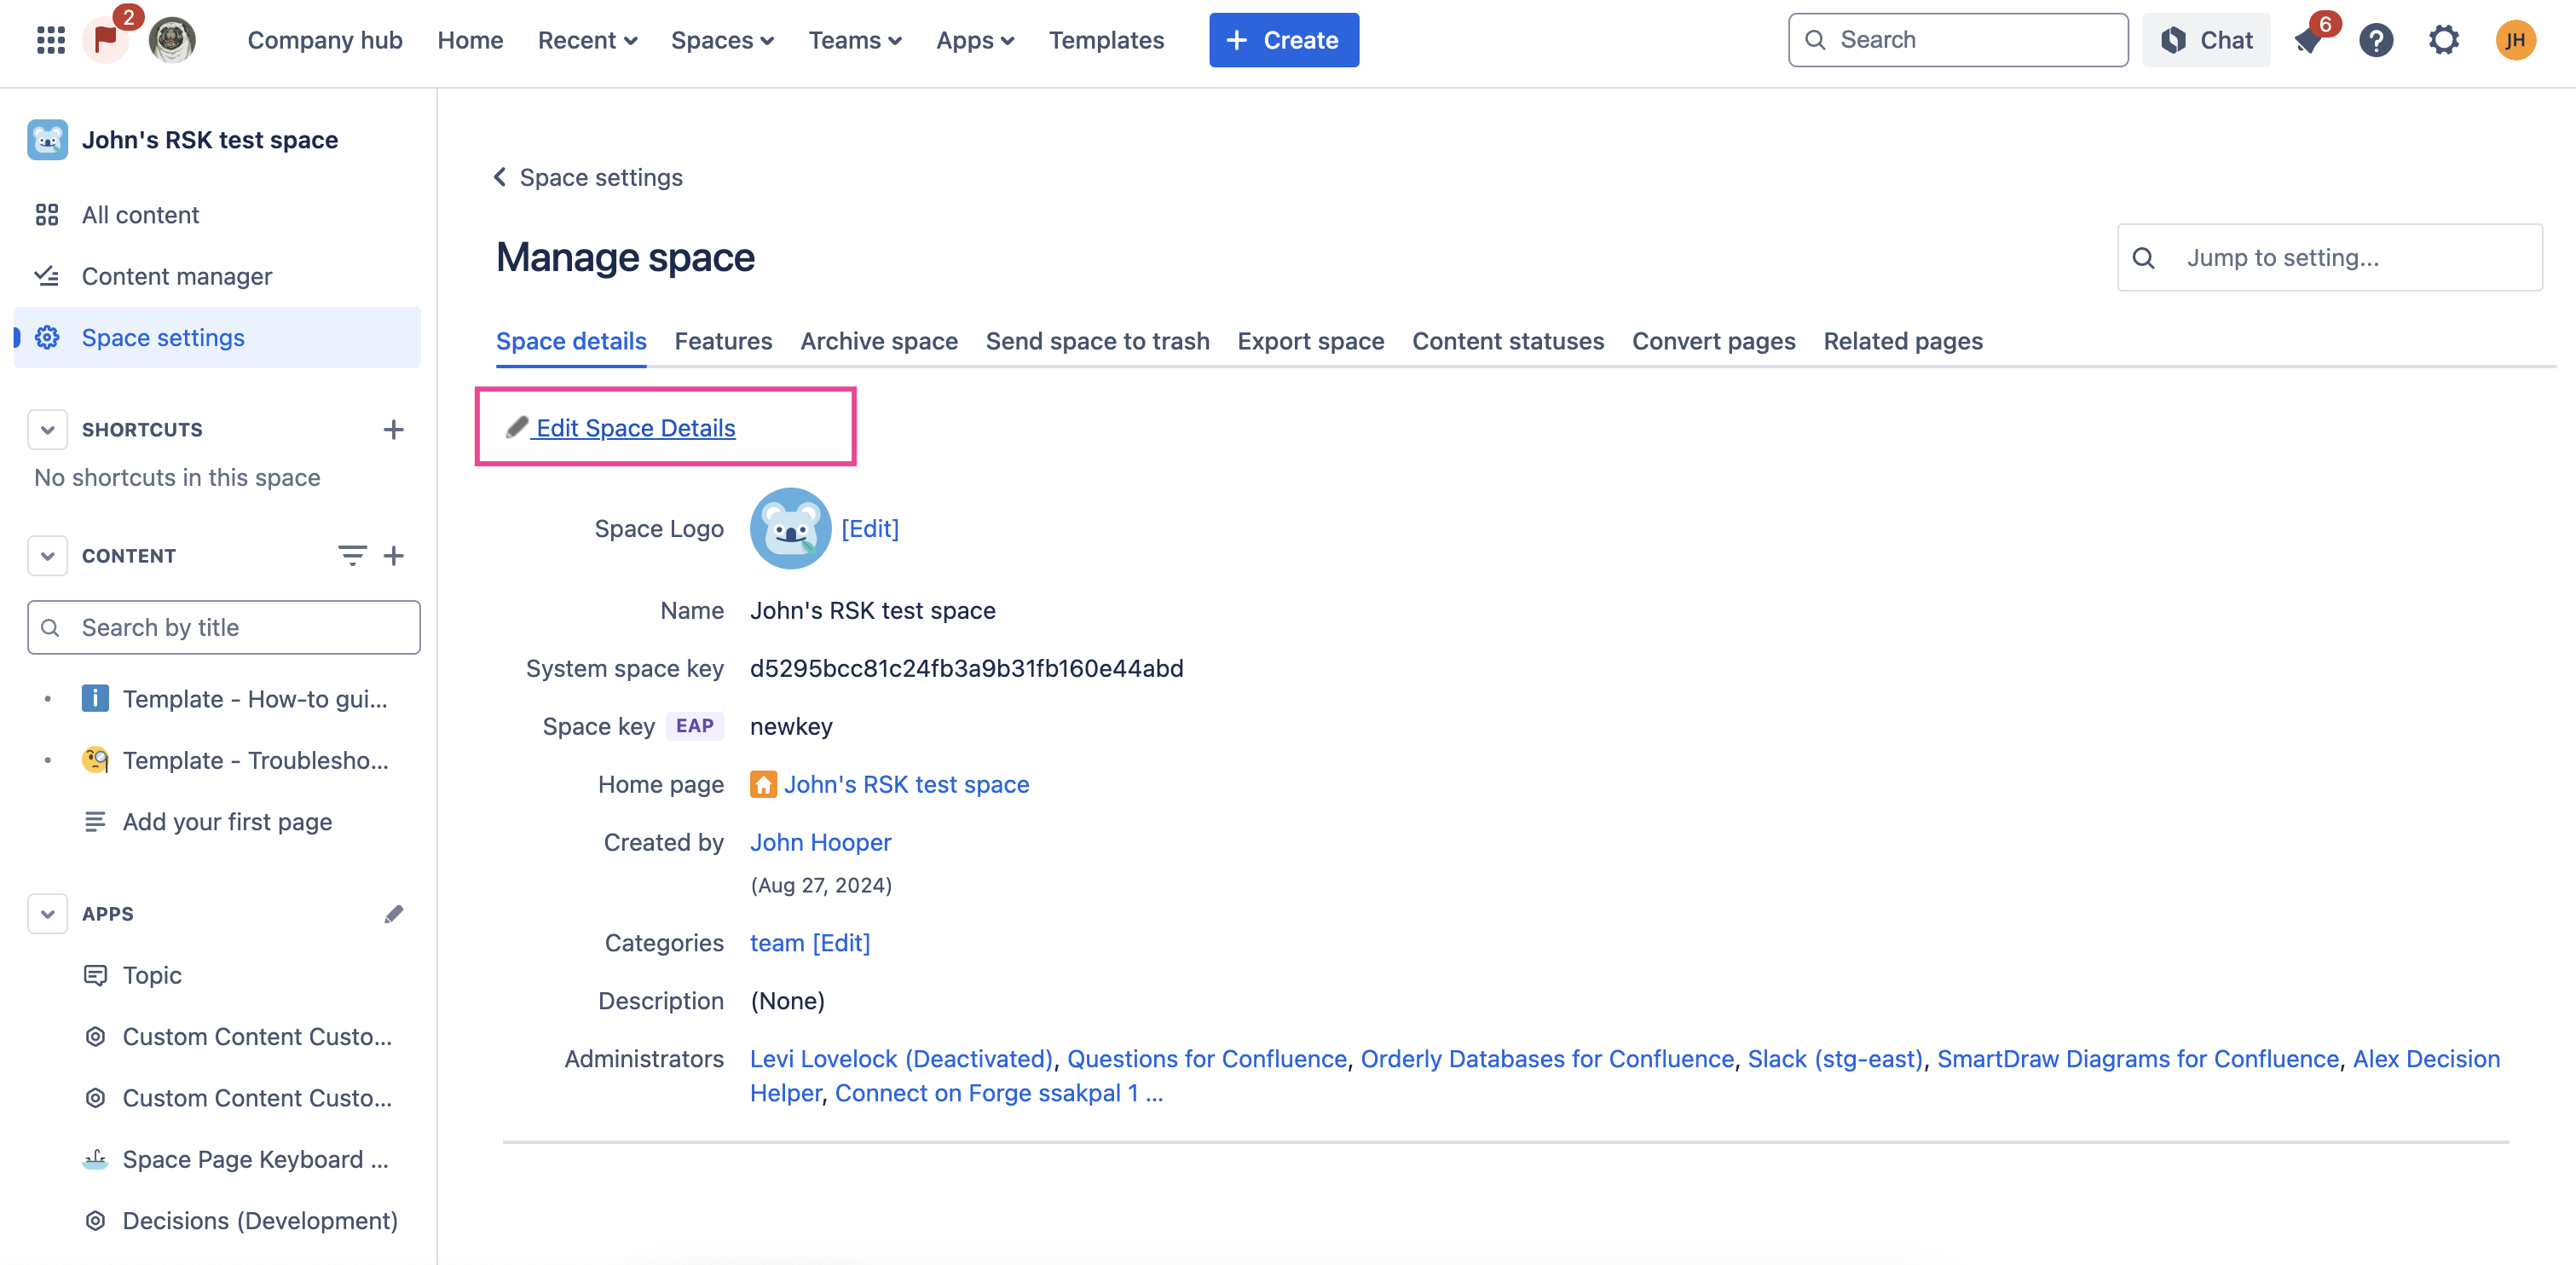Click the plus icon in CONTENT section
Image resolution: width=2576 pixels, height=1265 pixels.
click(395, 555)
